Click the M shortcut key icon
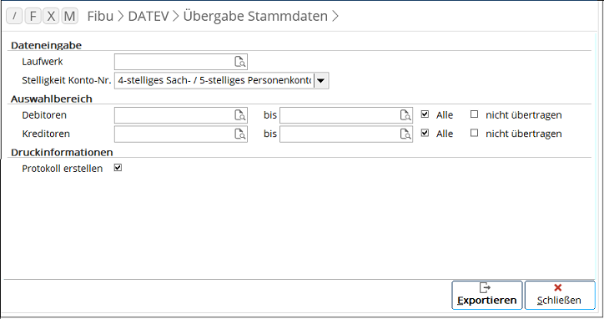Screen dimensions: 604x319 69,16
